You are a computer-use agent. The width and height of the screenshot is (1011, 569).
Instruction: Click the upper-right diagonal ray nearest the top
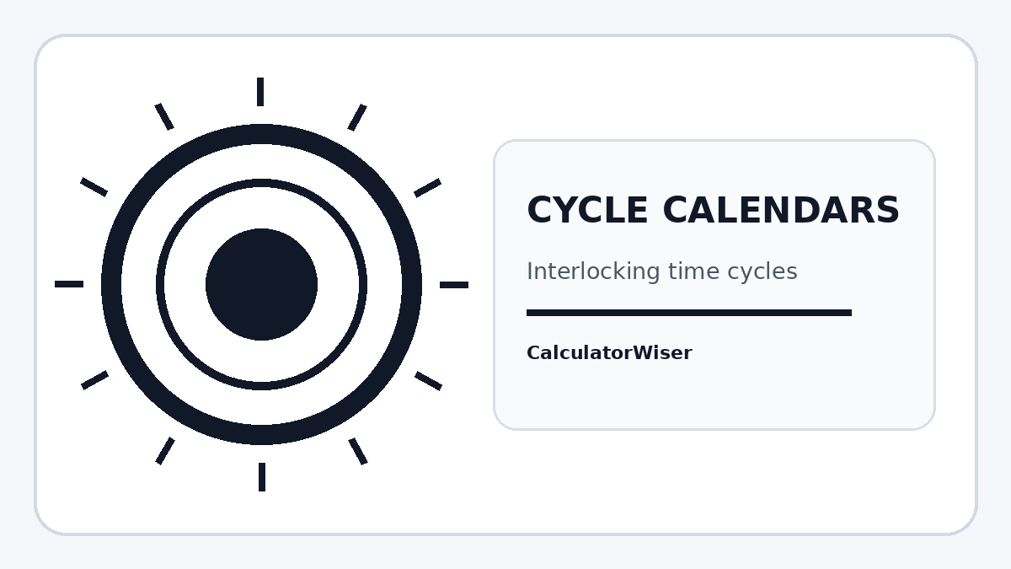click(x=357, y=118)
